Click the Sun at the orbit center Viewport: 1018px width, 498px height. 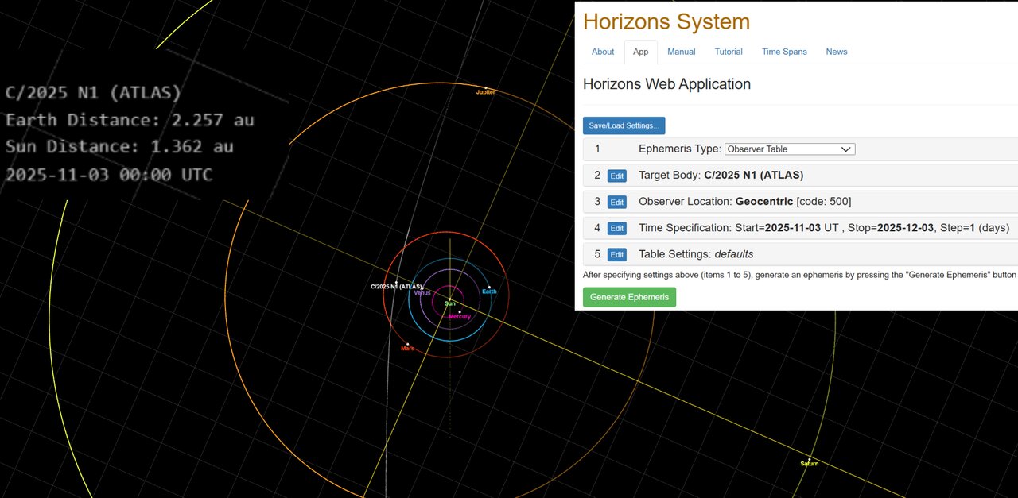tap(449, 299)
